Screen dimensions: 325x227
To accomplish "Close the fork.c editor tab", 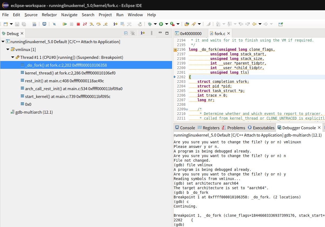I will point(228,33).
